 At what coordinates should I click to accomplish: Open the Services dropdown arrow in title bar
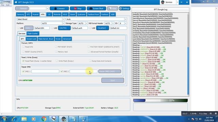tap(177, 2)
